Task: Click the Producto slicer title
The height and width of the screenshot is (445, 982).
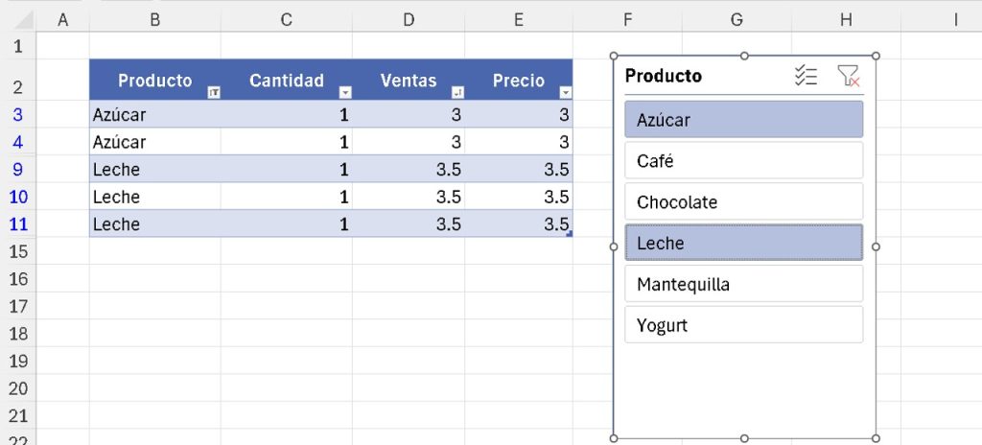Action: (664, 77)
